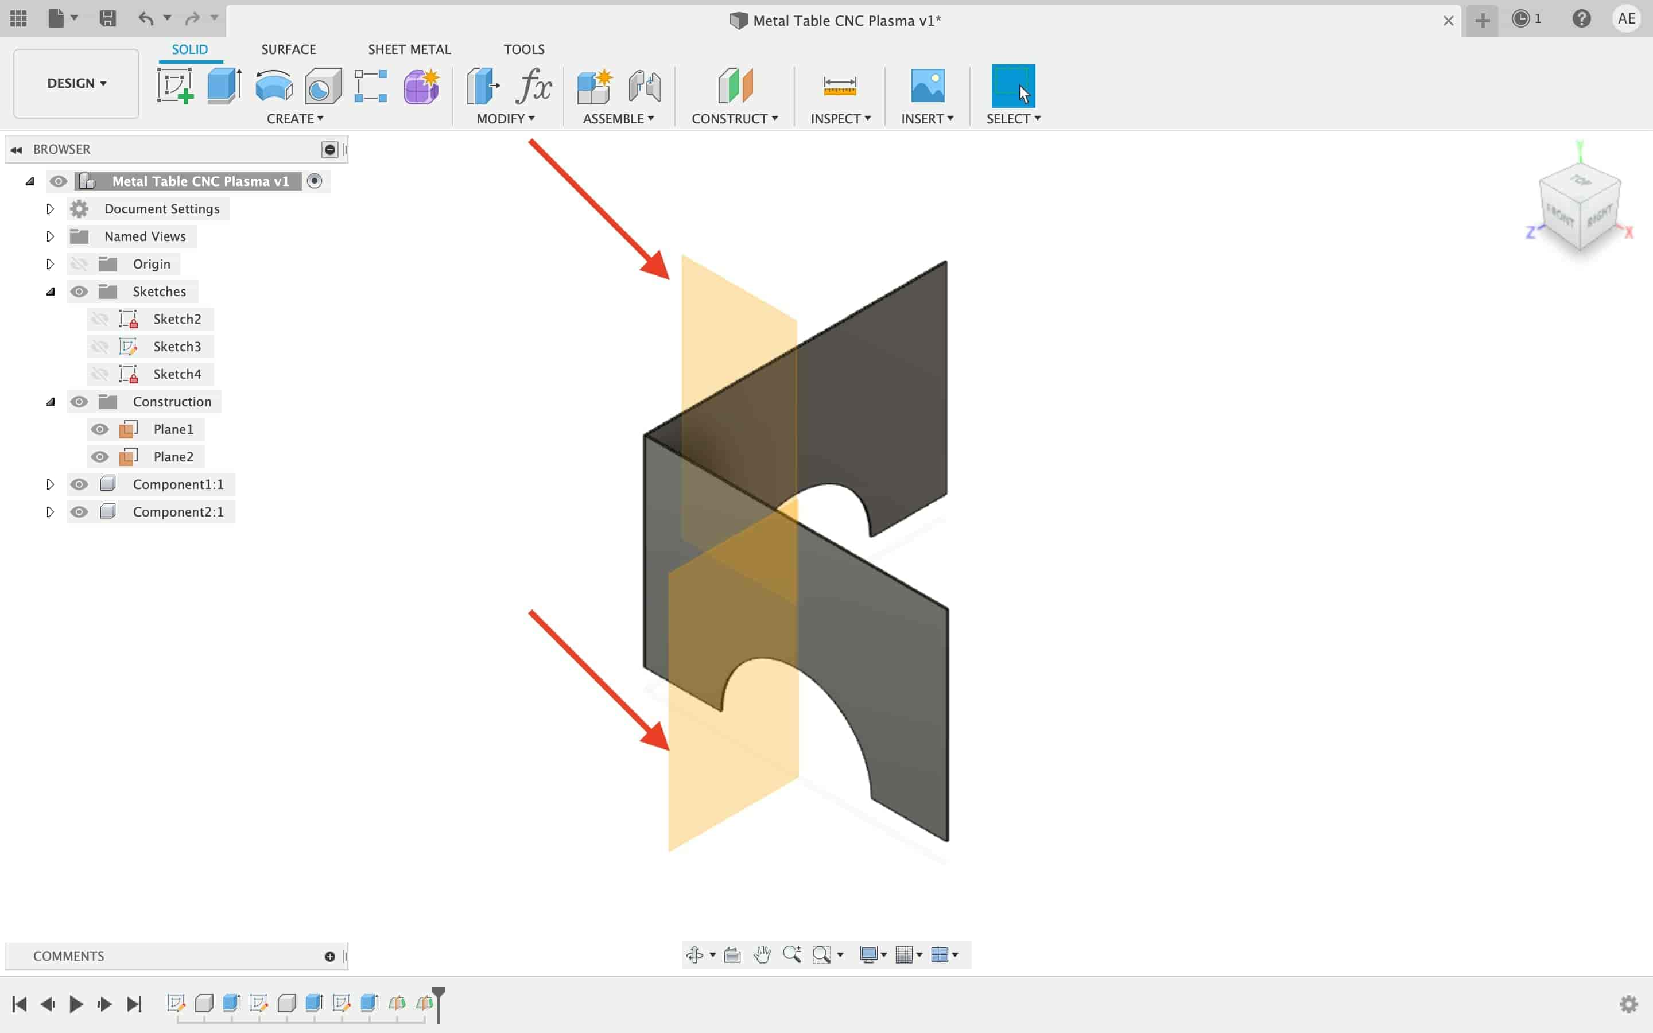Hide Sketch2 in the Sketches folder
Screen dimensions: 1653x1033
[100, 318]
